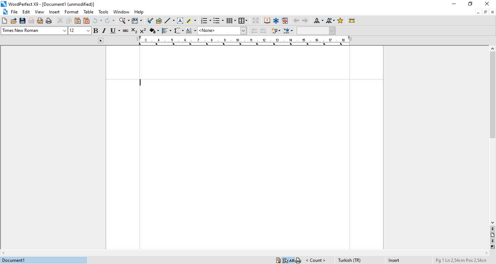Click the Publish to PDF icon

pos(31,21)
